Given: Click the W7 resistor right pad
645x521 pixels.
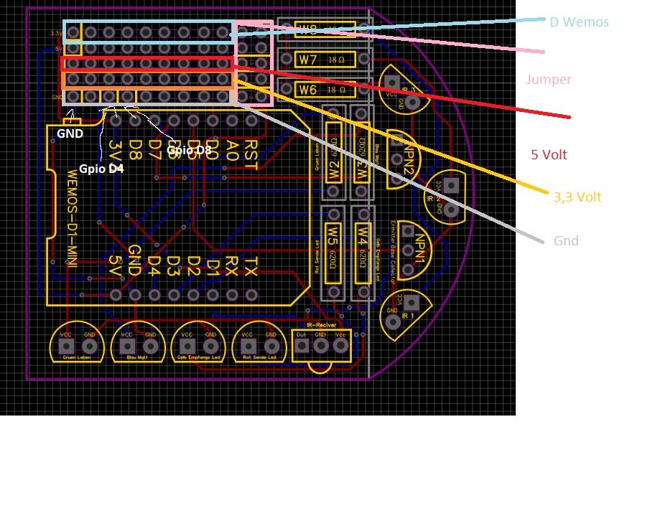Looking at the screenshot, I should pos(363,59).
